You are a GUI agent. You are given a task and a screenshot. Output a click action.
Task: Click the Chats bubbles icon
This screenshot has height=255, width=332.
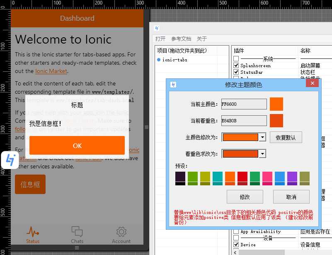coord(77,231)
